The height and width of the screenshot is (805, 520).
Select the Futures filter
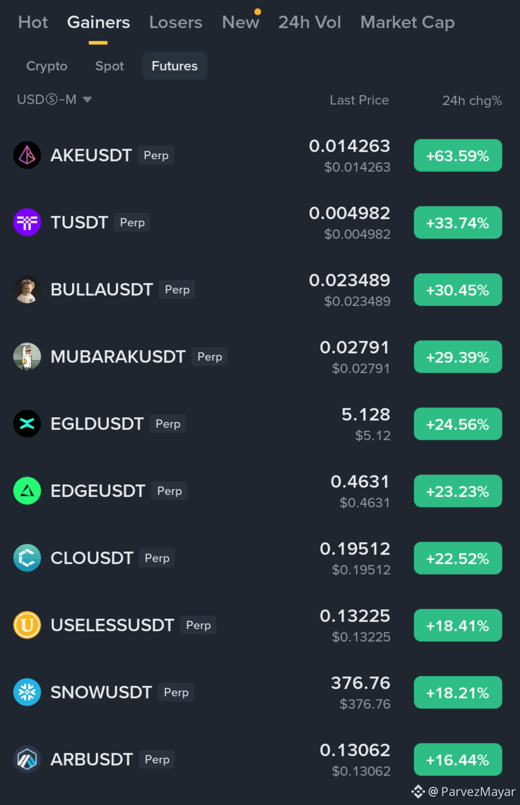[x=175, y=66]
